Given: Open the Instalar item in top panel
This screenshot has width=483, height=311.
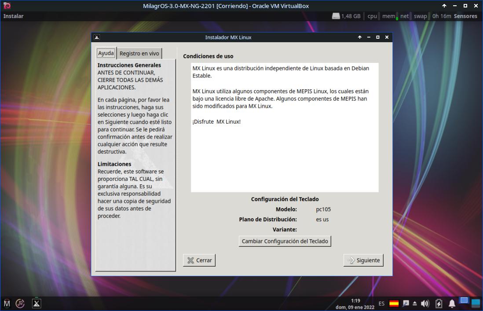Looking at the screenshot, I should (x=13, y=16).
